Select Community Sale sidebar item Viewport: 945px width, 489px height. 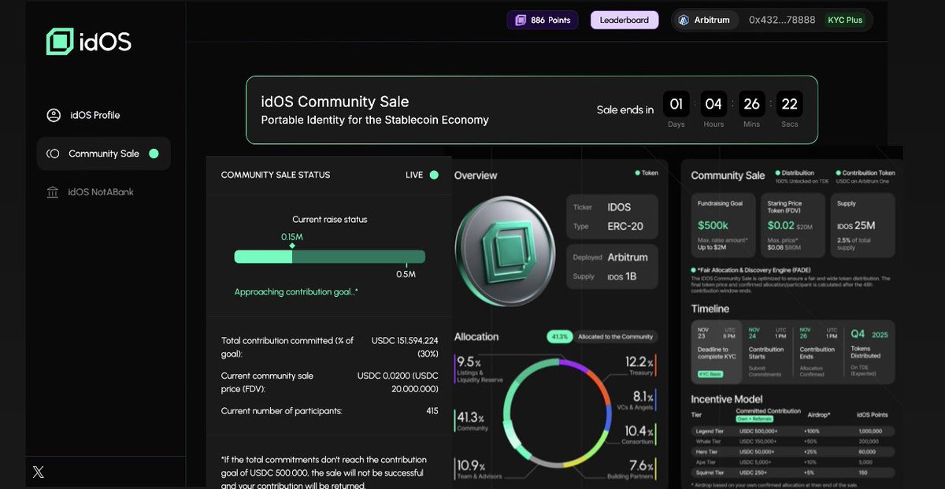tap(103, 154)
